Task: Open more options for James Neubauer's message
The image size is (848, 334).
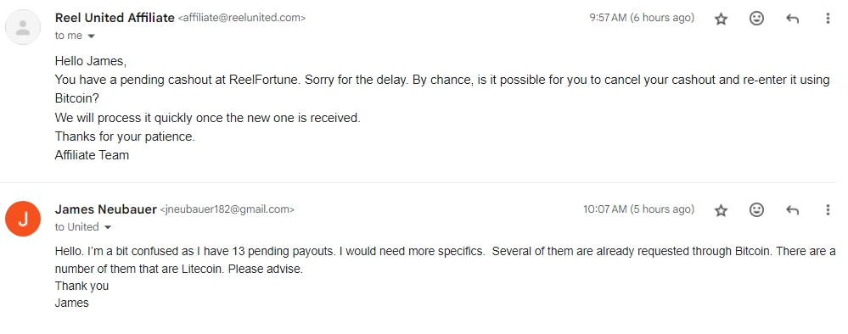Action: [828, 209]
